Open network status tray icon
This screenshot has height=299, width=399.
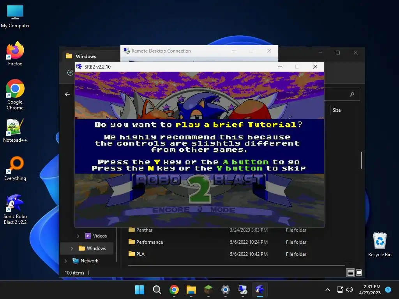tap(340, 290)
